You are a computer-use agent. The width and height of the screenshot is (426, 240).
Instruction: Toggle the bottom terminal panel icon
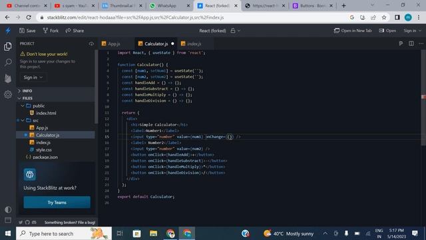tap(8, 220)
